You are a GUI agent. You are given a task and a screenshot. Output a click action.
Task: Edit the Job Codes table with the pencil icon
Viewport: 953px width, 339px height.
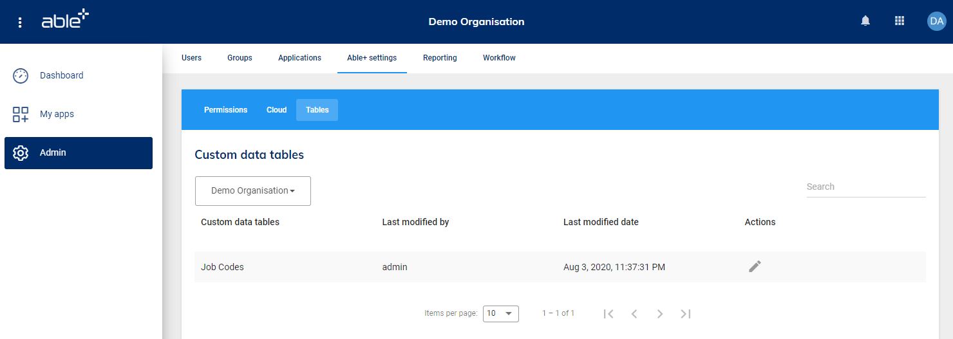pos(755,266)
